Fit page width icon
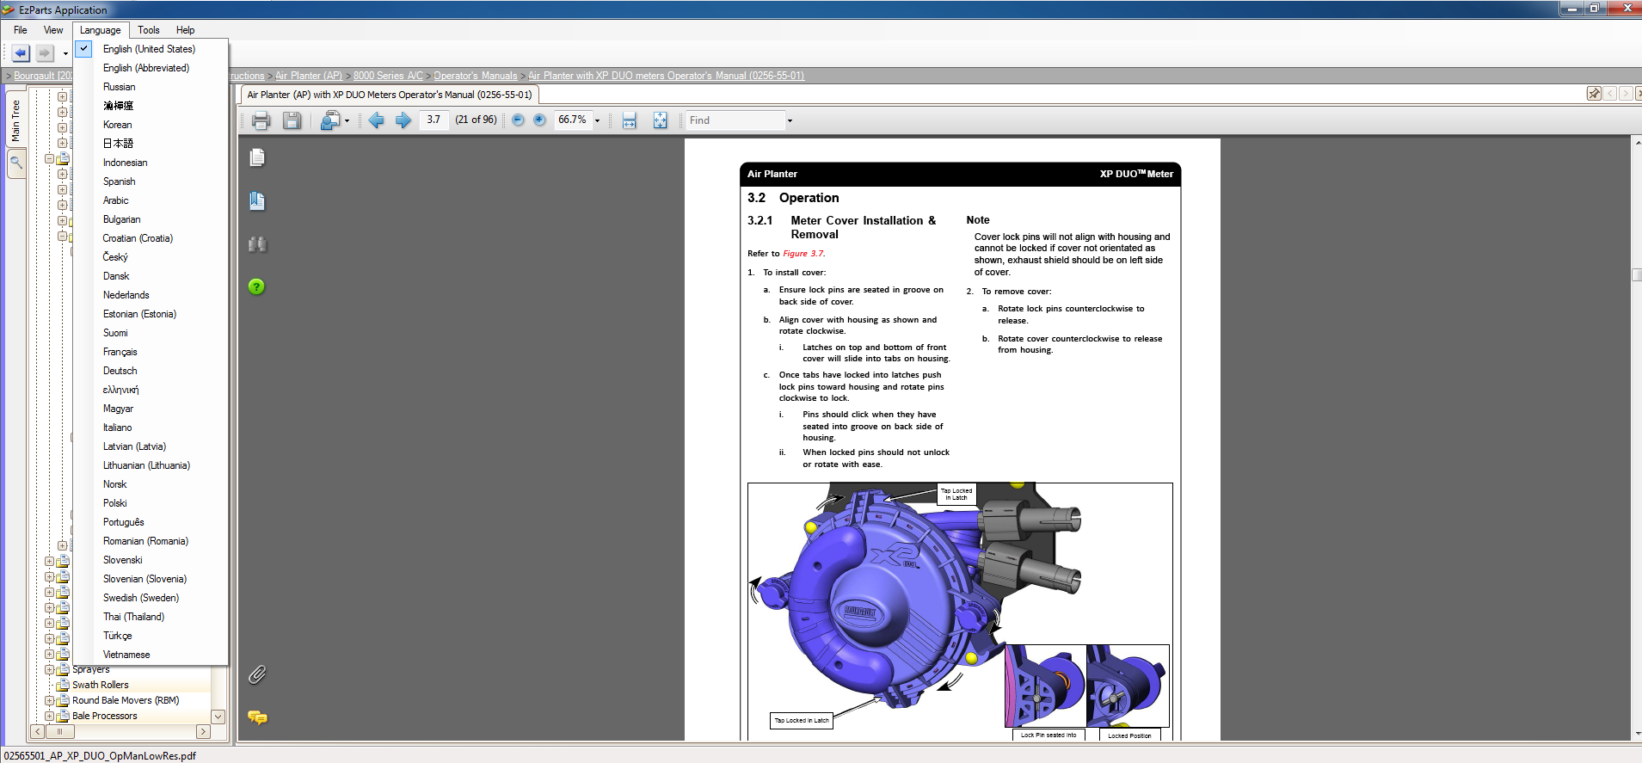The width and height of the screenshot is (1642, 763). tap(630, 120)
